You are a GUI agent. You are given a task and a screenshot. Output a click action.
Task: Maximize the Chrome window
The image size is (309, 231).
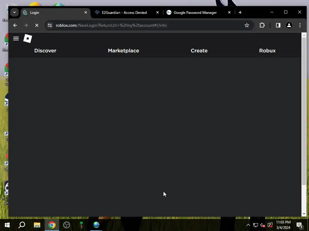[285, 12]
